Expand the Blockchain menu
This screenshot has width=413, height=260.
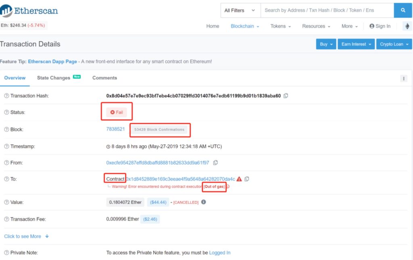245,26
